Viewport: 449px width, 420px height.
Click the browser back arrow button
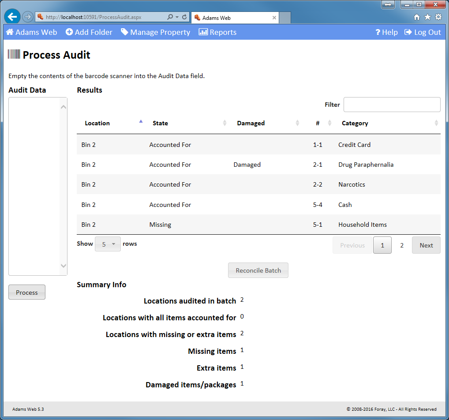pos(12,17)
